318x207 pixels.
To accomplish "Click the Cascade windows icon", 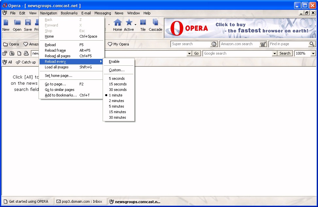I will (x=155, y=23).
